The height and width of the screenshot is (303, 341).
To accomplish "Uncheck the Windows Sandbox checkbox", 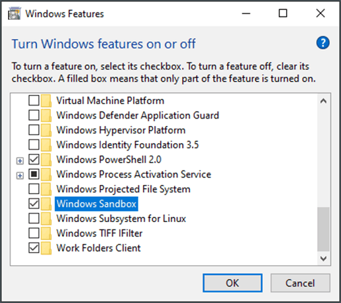I will [34, 204].
